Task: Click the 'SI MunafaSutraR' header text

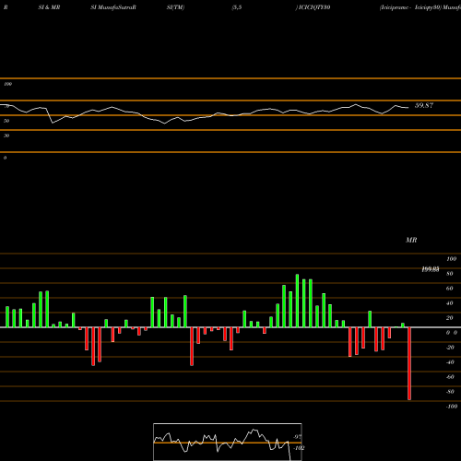Action: (113, 7)
